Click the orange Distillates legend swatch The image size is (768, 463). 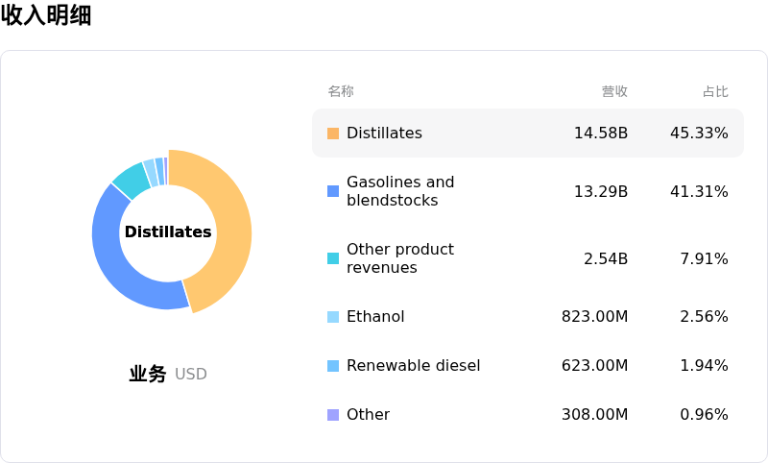coord(333,134)
